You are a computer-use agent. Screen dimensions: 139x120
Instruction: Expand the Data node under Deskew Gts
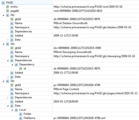point(8,40)
